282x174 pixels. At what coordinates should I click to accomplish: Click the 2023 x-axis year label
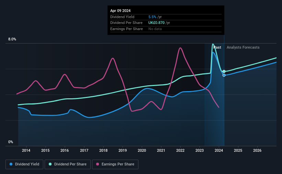click(x=200, y=150)
